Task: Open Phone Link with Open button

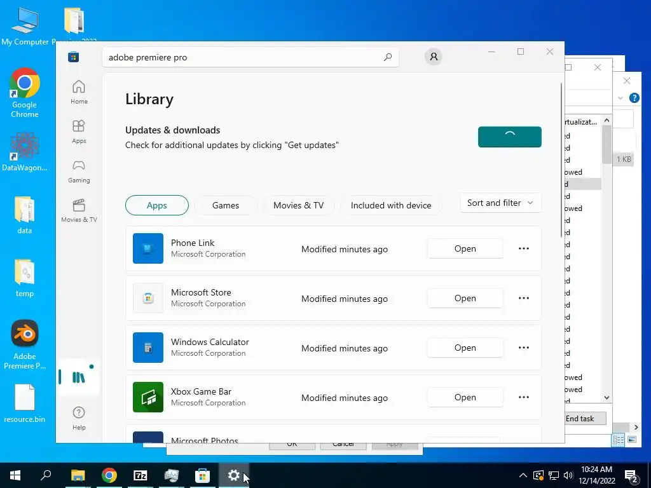Action: tap(465, 248)
